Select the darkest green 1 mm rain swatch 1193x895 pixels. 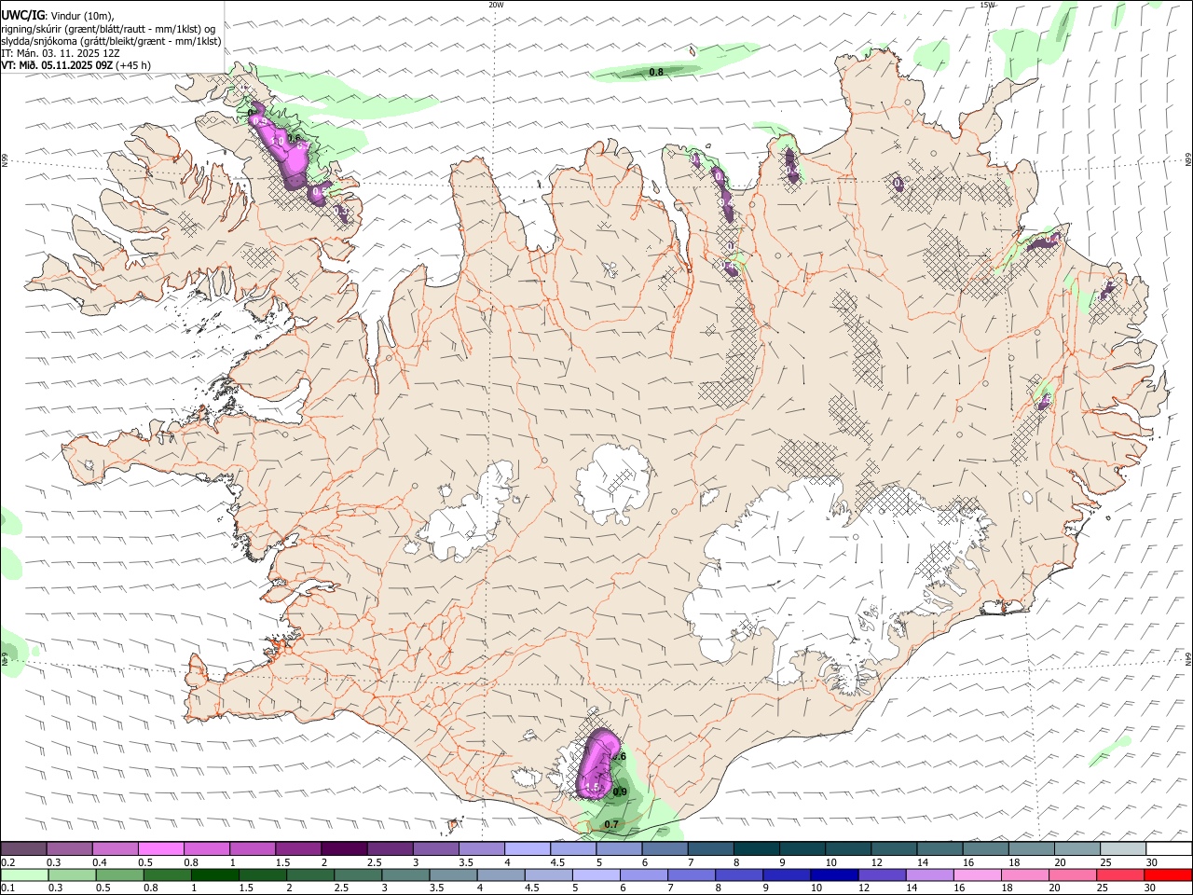tap(215, 875)
